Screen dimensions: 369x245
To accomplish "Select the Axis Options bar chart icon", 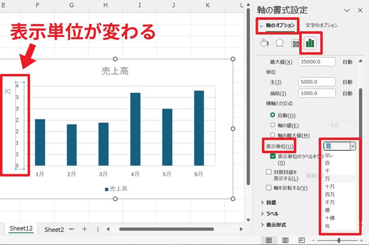I will tap(310, 43).
